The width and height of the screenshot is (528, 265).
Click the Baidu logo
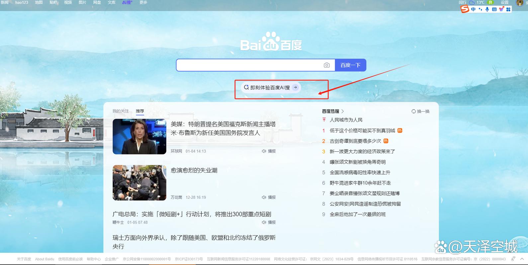271,42
